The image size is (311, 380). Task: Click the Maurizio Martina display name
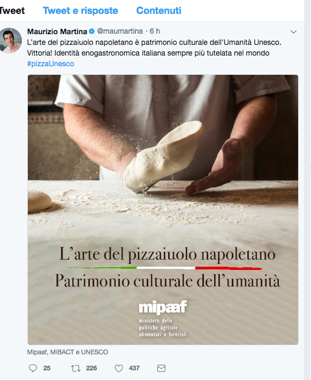click(57, 31)
